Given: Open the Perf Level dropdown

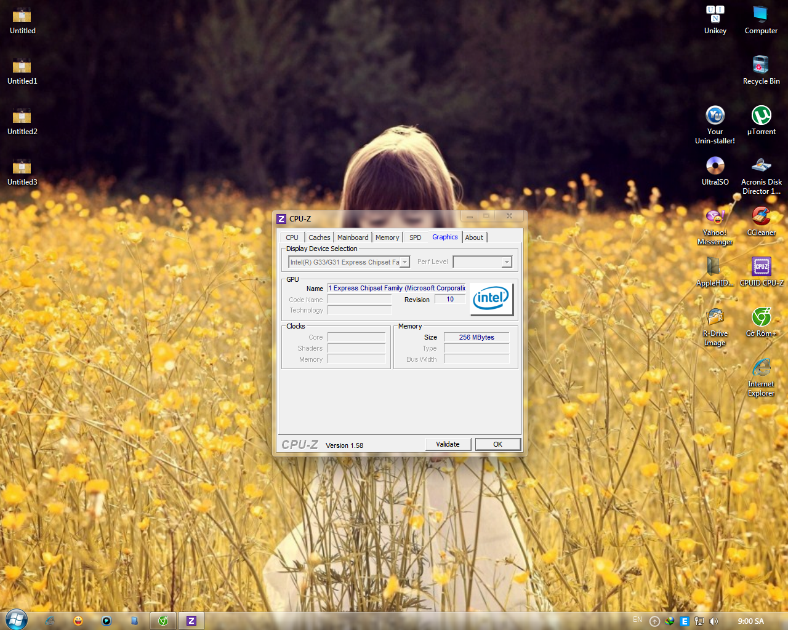Looking at the screenshot, I should click(x=507, y=262).
